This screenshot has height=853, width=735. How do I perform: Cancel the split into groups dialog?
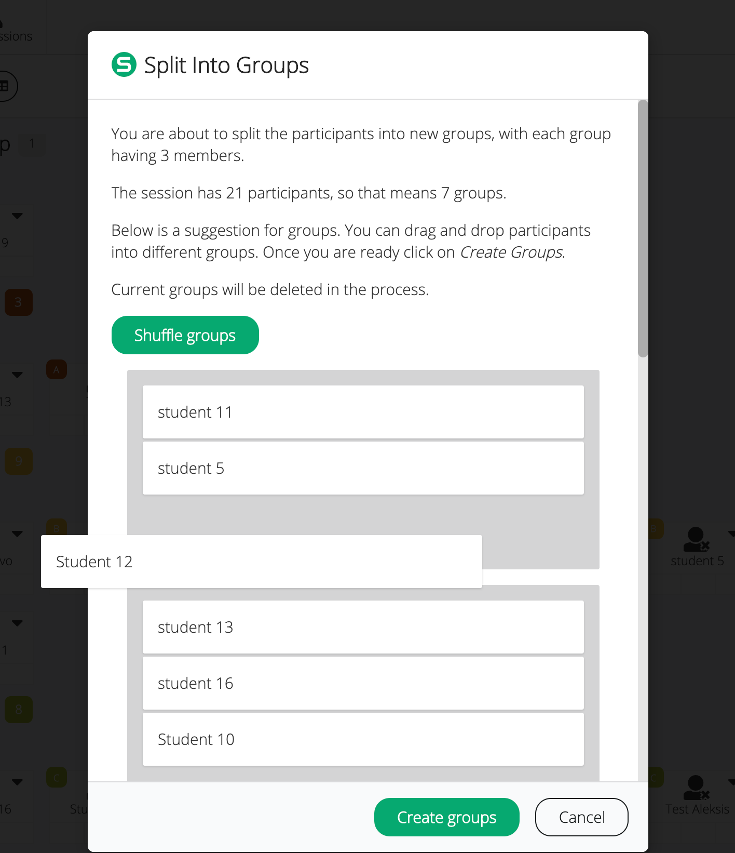click(x=582, y=817)
